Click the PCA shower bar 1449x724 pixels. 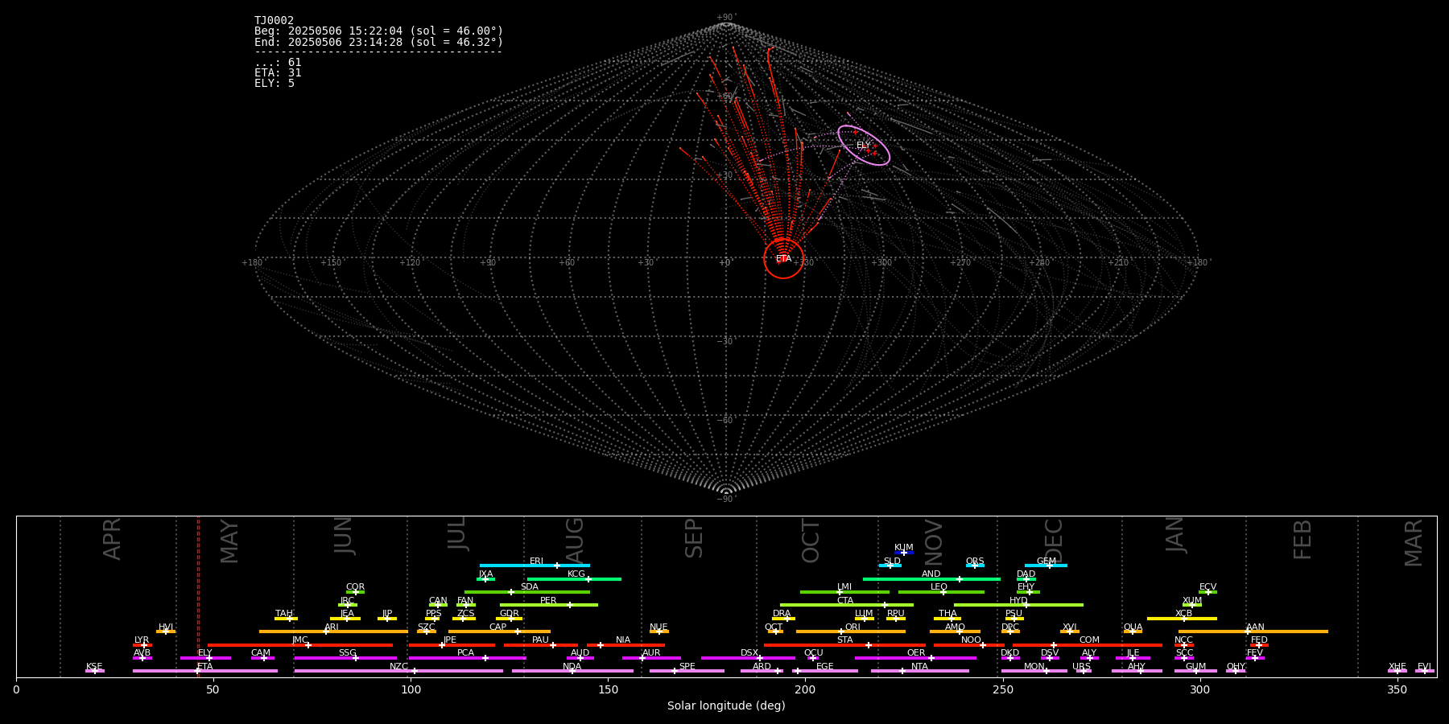468,658
